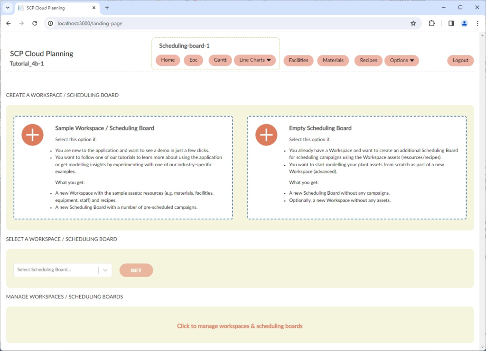This screenshot has height=351, width=486.
Task: Click the reload page icon
Action: coord(34,23)
